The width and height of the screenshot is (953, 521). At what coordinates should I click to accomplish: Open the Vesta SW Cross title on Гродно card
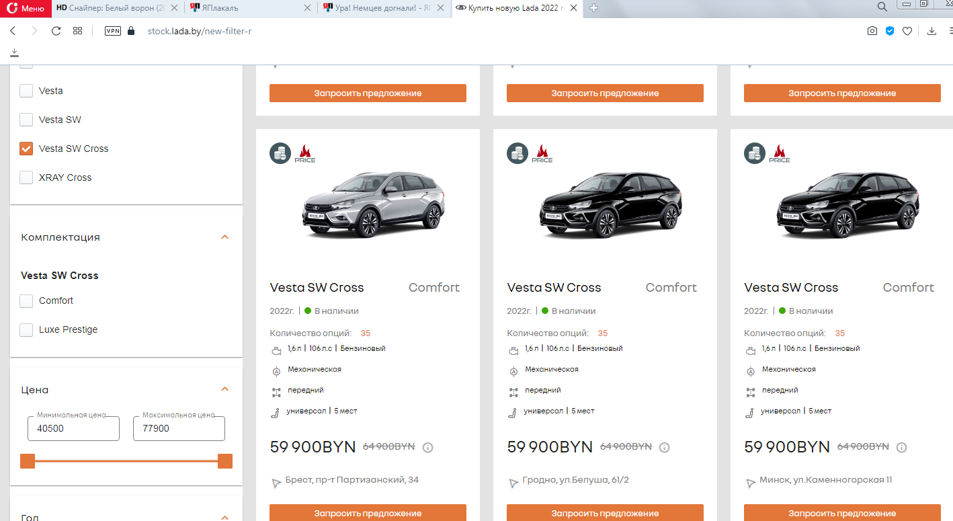pos(554,288)
